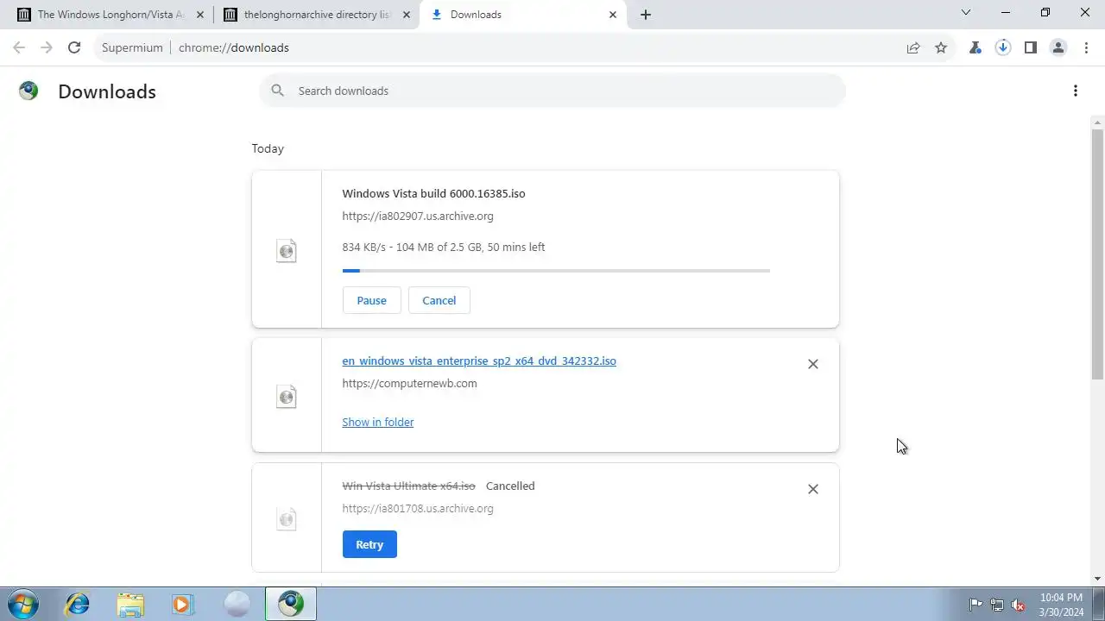1105x621 pixels.
Task: Open the Windows Start menu orb
Action: (x=22, y=604)
